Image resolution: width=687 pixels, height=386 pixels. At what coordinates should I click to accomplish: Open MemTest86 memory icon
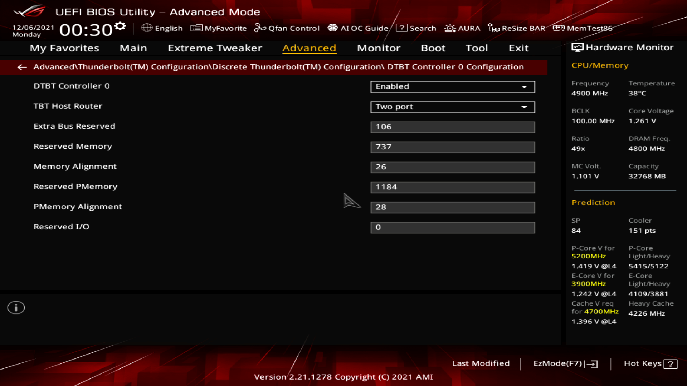[559, 28]
